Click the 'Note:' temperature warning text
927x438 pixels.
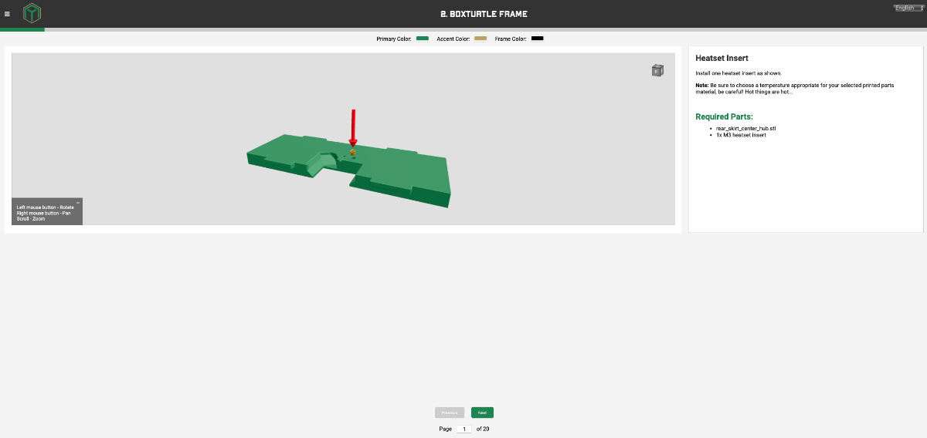[x=795, y=88]
